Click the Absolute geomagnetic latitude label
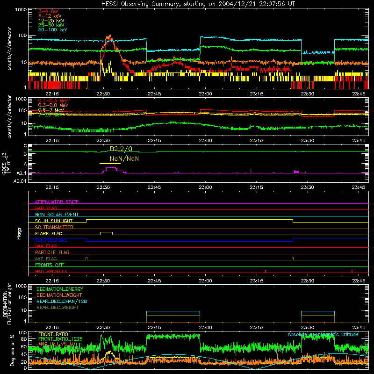374x374 pixels. (323, 334)
